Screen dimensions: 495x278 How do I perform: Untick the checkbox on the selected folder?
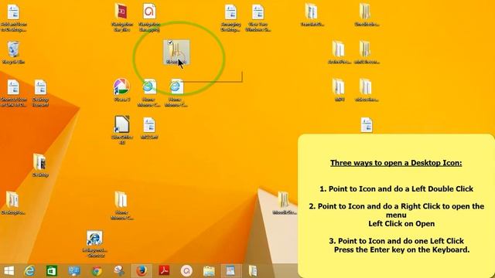pos(170,42)
